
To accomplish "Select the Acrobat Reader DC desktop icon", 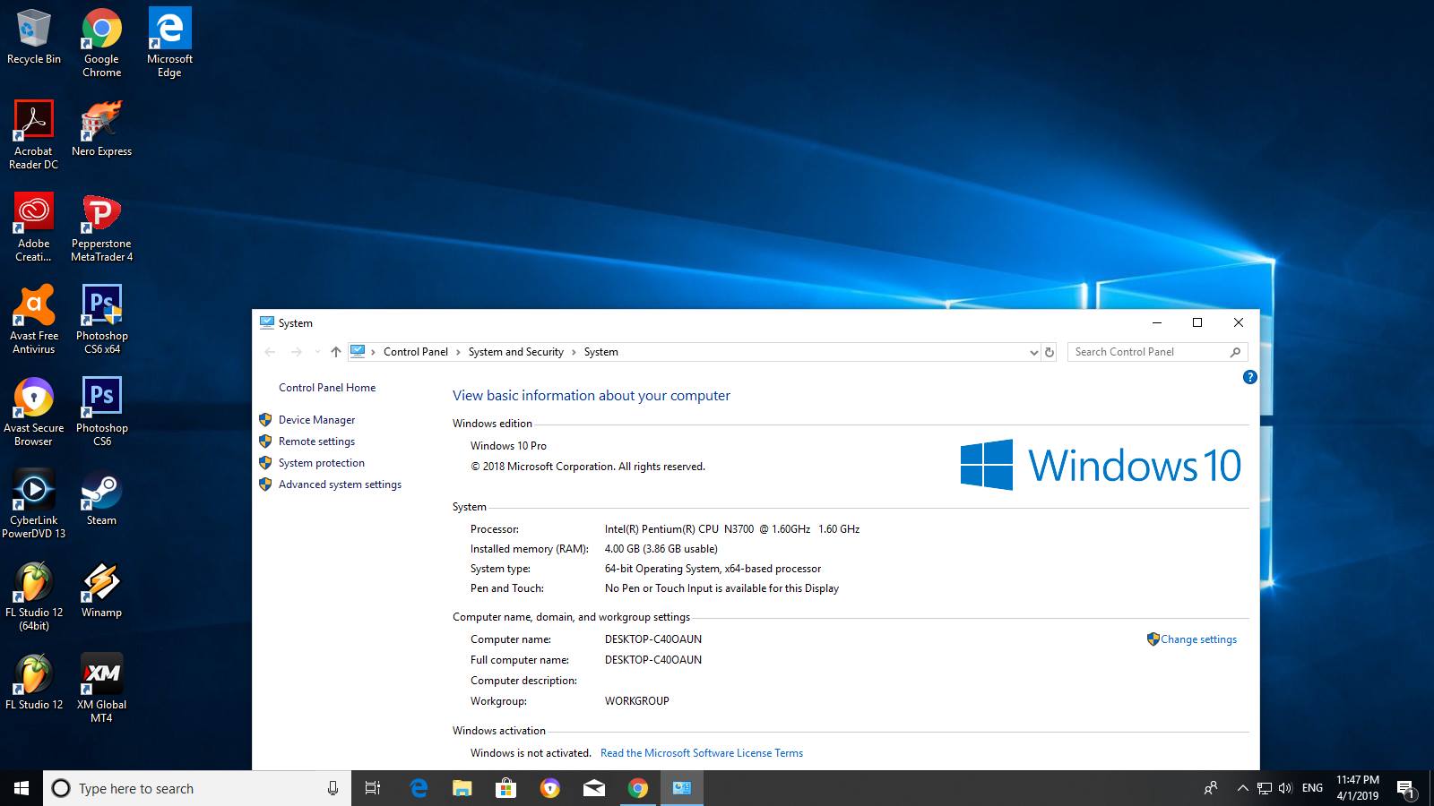I will pyautogui.click(x=33, y=135).
